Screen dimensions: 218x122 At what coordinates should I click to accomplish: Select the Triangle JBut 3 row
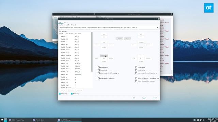75,47
